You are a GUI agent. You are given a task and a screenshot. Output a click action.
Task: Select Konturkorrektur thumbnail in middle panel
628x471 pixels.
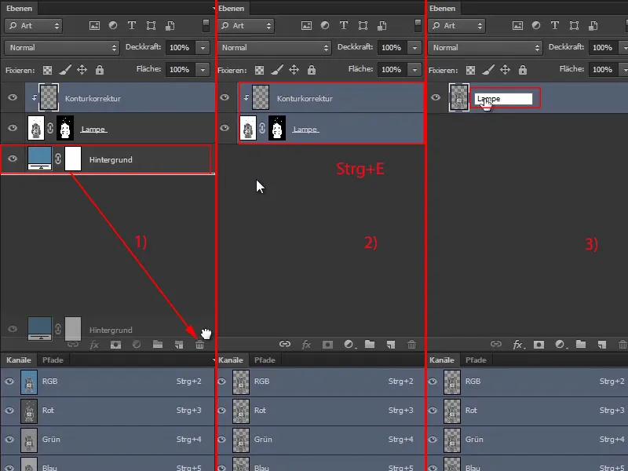(261, 97)
